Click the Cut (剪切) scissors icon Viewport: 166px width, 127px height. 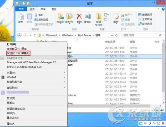click(36, 15)
